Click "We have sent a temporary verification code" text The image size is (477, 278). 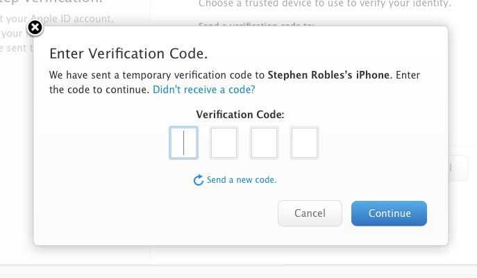tap(157, 75)
